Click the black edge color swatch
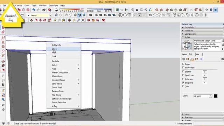224x126 pixels. (216, 96)
